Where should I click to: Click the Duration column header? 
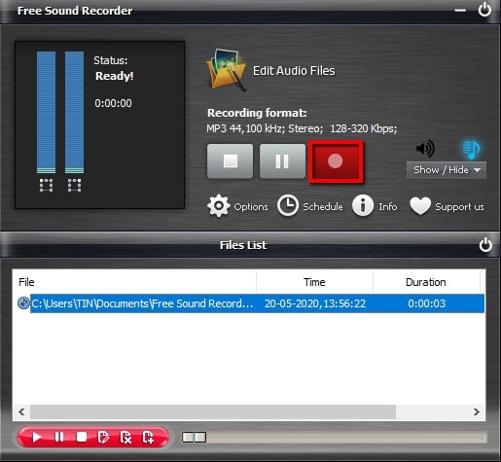pyautogui.click(x=426, y=282)
